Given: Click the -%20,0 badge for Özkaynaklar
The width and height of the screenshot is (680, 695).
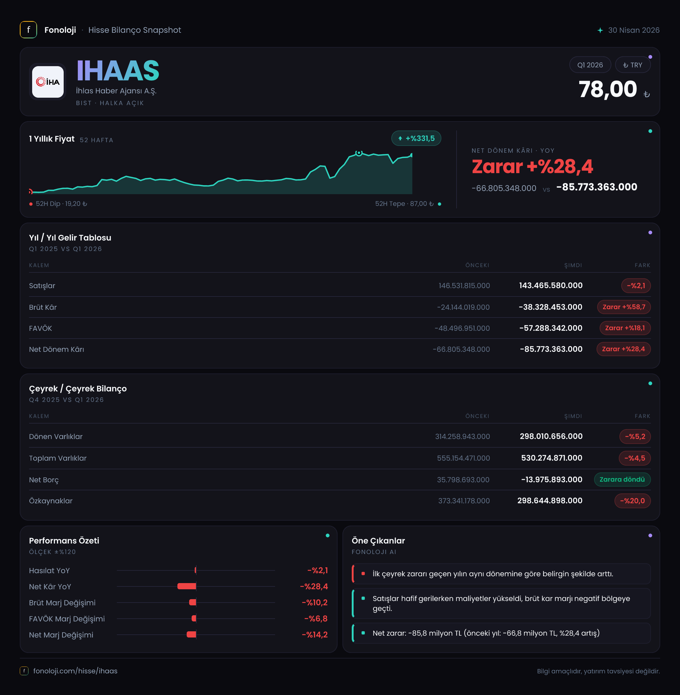Looking at the screenshot, I should tap(632, 501).
